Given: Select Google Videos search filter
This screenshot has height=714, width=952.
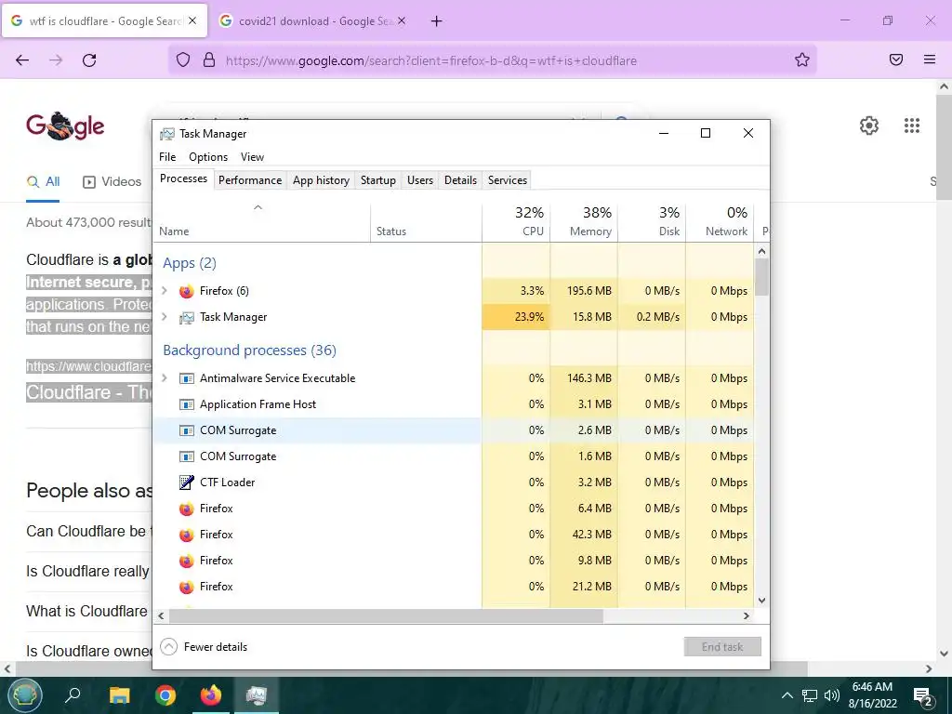Looking at the screenshot, I should (112, 181).
